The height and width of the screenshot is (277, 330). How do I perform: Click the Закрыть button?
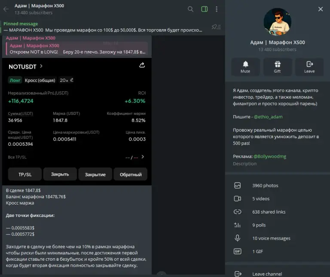tap(60, 175)
